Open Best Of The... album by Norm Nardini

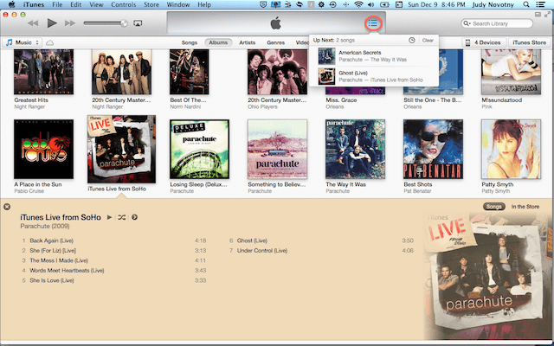(x=189, y=72)
